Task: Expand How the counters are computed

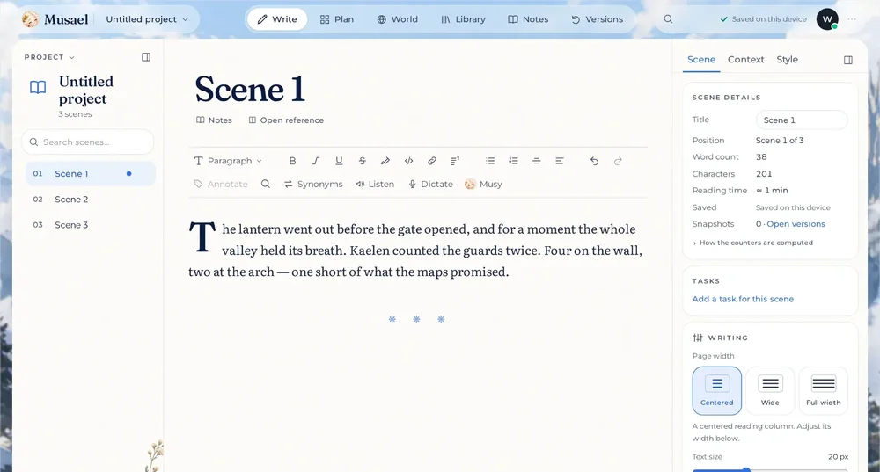Action: (x=752, y=243)
